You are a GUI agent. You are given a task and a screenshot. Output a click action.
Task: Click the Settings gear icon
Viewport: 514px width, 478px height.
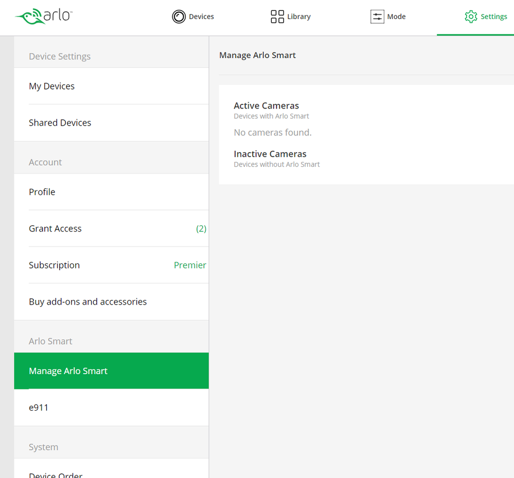[x=471, y=16]
